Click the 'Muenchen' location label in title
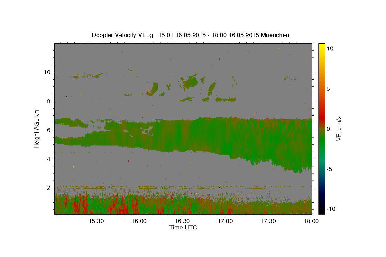 tap(275, 35)
